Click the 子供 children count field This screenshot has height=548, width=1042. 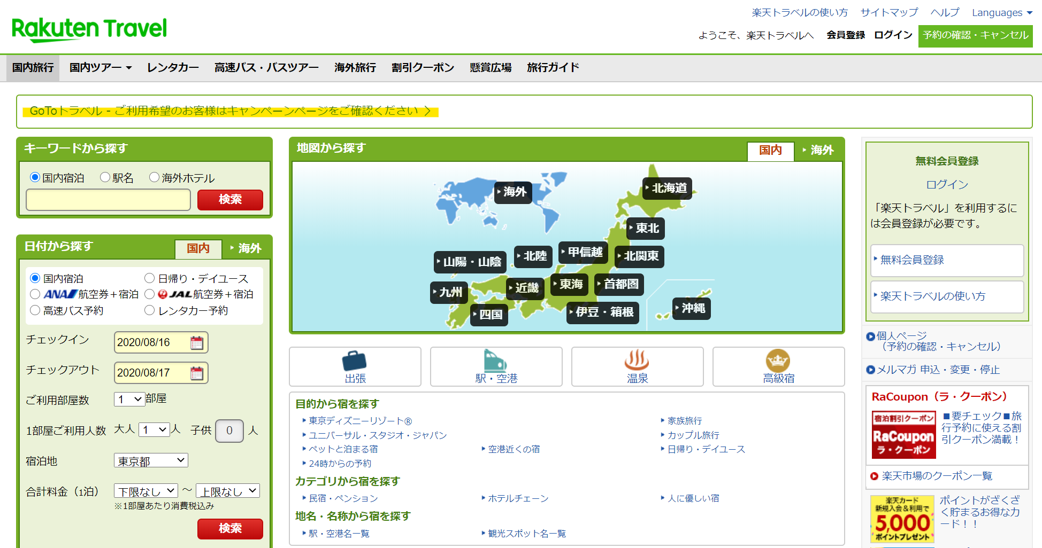coord(229,430)
